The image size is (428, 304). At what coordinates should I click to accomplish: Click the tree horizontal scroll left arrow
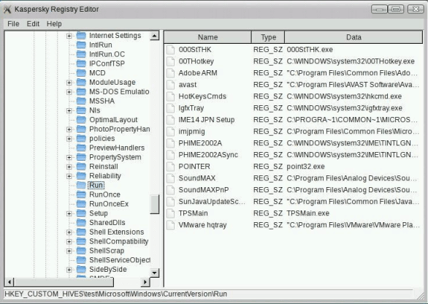coord(9,282)
